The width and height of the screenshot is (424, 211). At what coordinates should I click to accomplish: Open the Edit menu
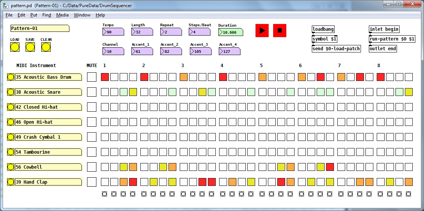pyautogui.click(x=21, y=15)
